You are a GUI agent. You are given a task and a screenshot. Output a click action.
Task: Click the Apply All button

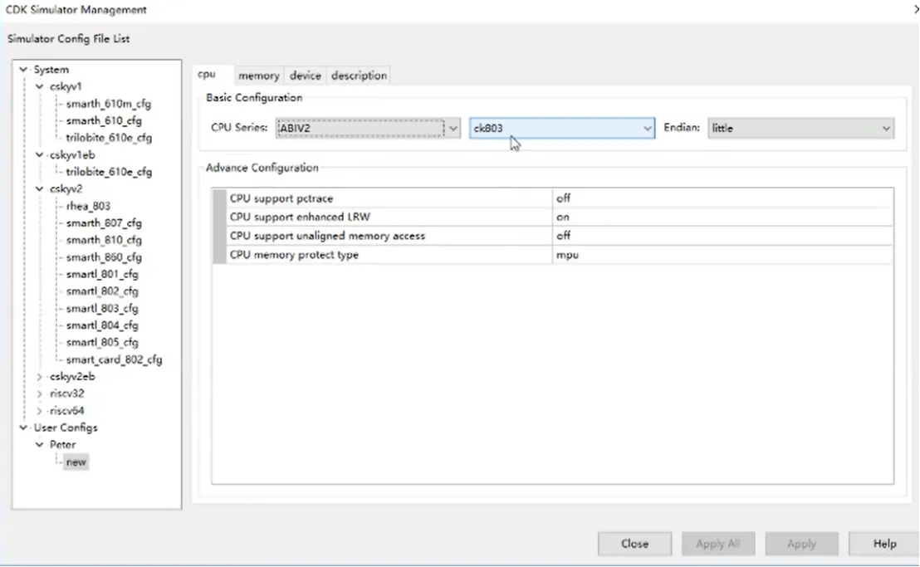(718, 544)
